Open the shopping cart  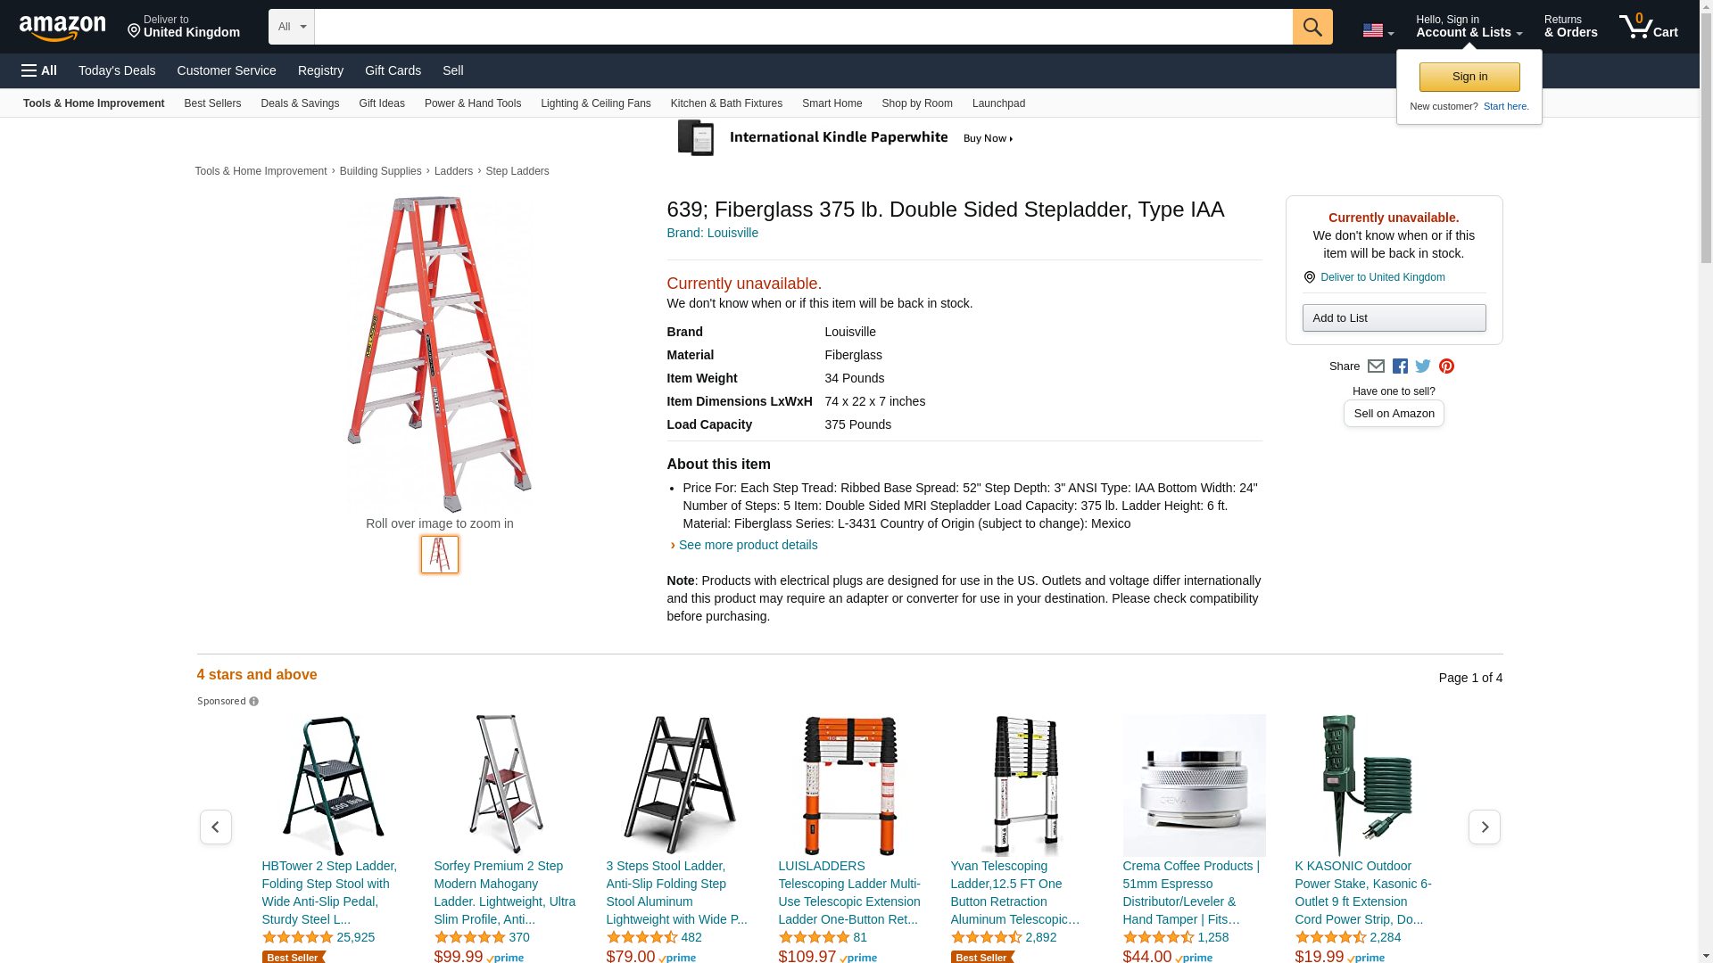(x=1648, y=27)
